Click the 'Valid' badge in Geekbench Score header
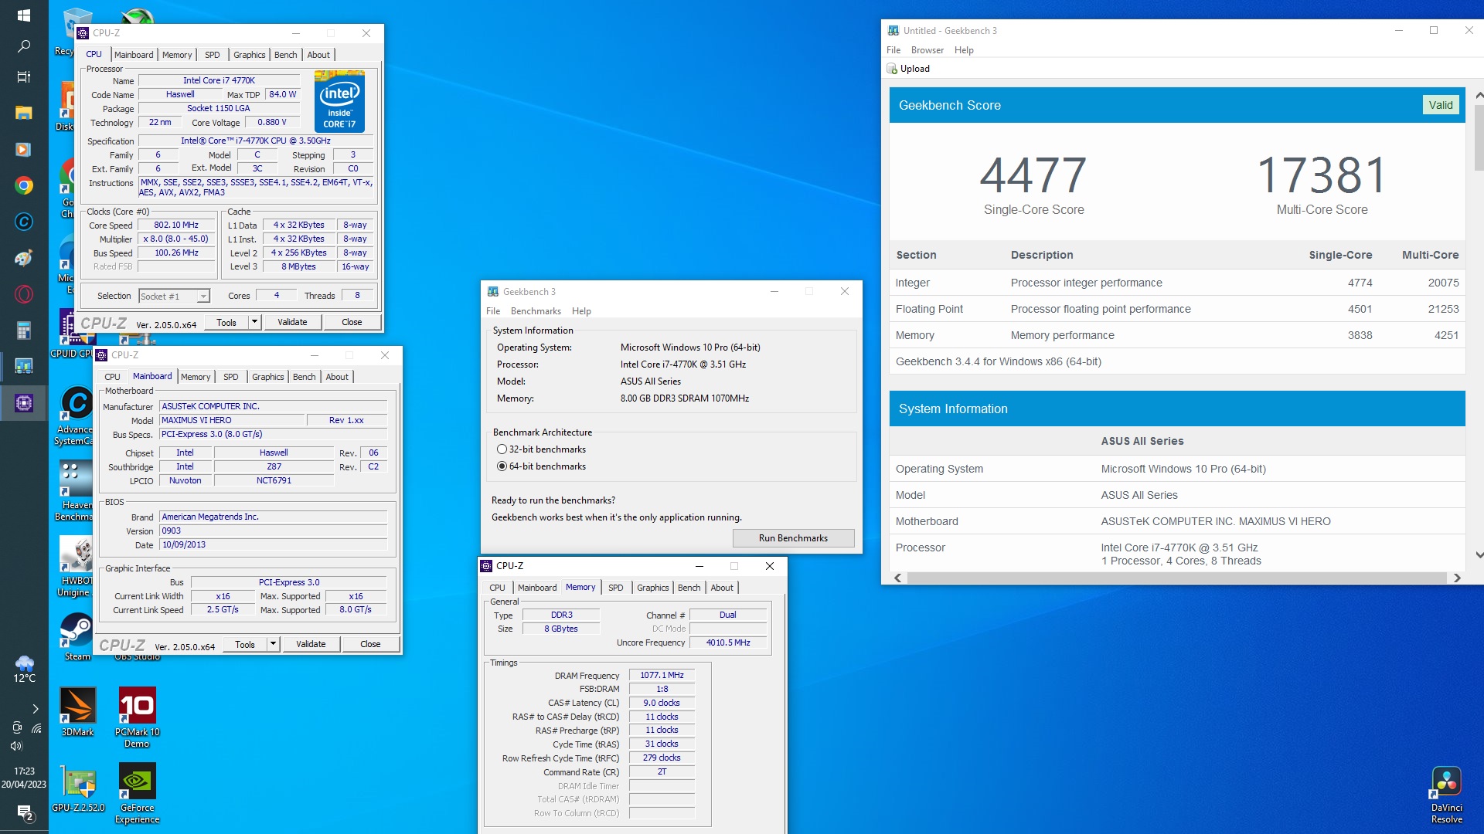This screenshot has width=1484, height=834. coord(1441,105)
